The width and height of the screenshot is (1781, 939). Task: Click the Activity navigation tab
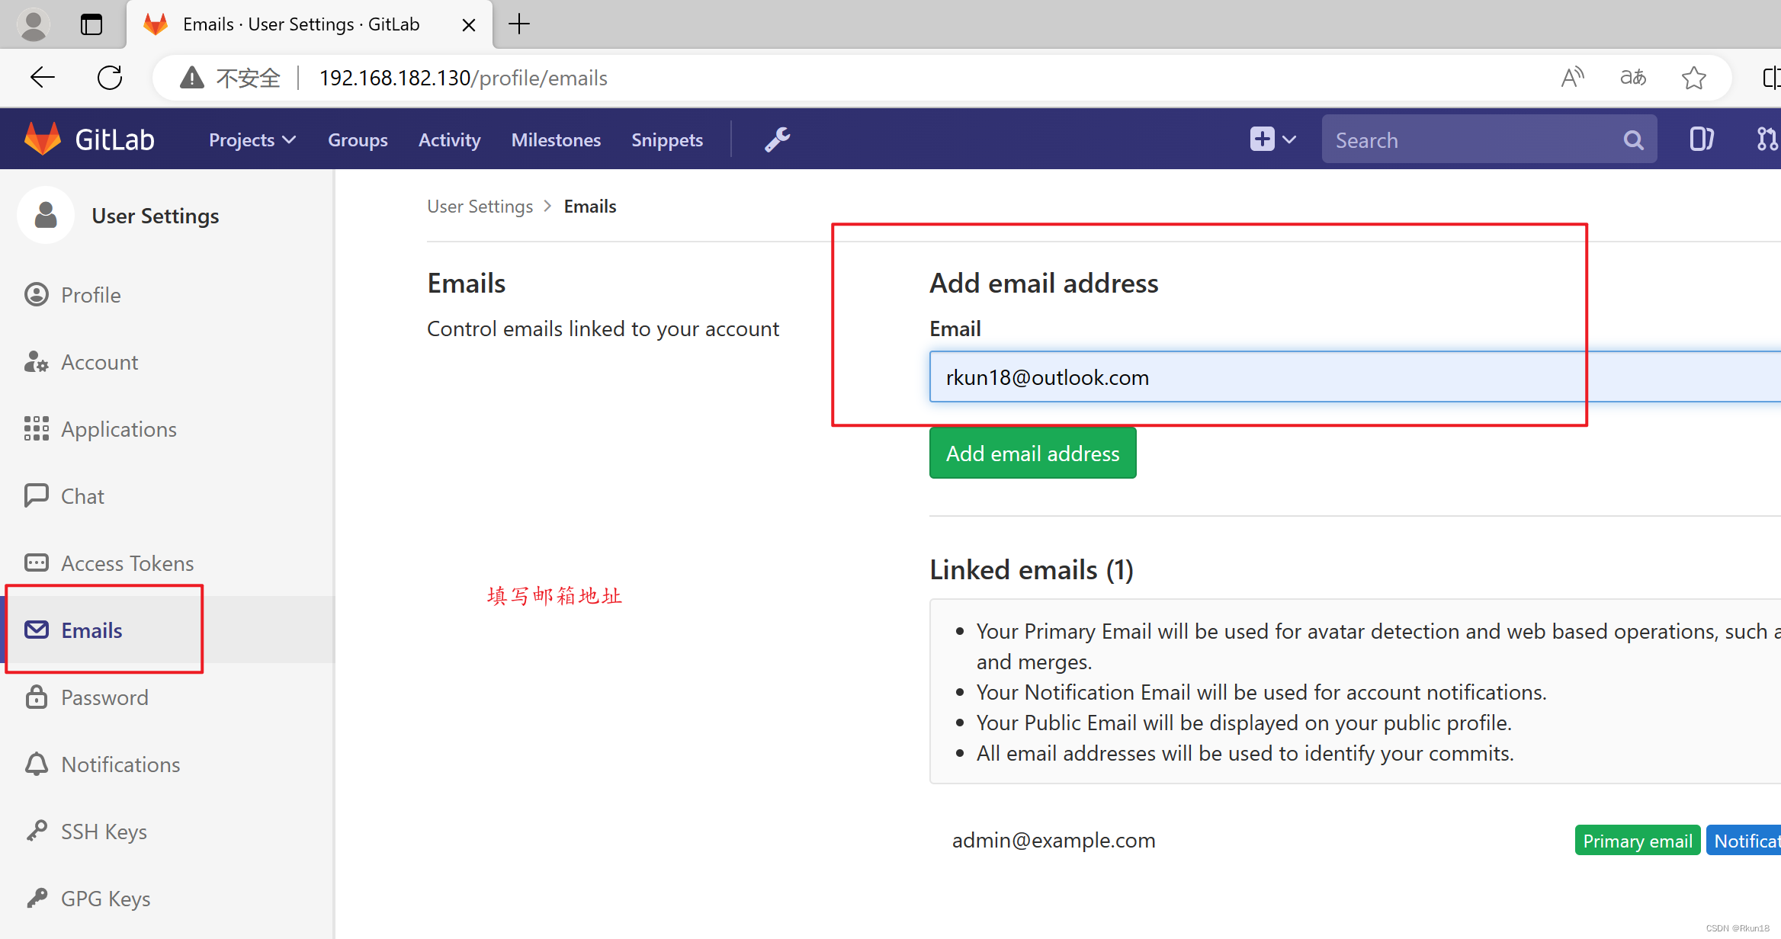[450, 140]
